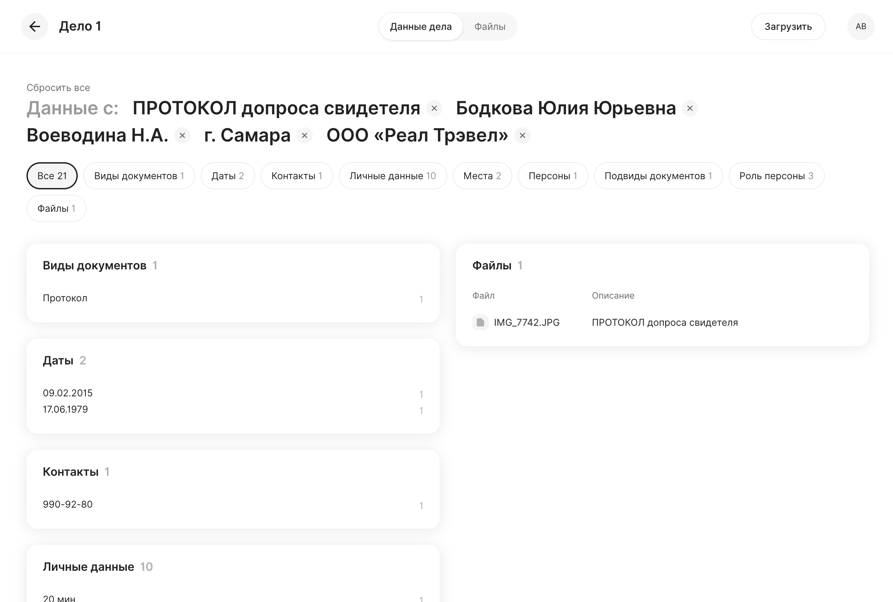
Task: Remove the ООО «Реал Трэвел» filter
Action: tap(522, 135)
